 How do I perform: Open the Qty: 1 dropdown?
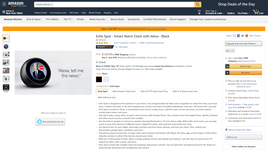click(230, 50)
